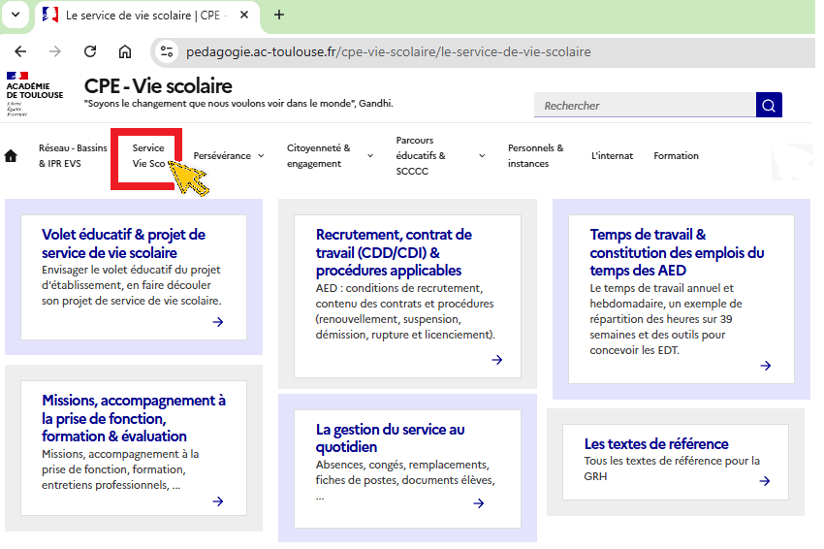Click the browser address bar URL

(388, 51)
